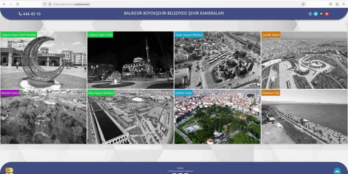This screenshot has width=348, height=174.
Task: Open the Zağnos Paşa Camii Meydan camera
Action: 43,60
